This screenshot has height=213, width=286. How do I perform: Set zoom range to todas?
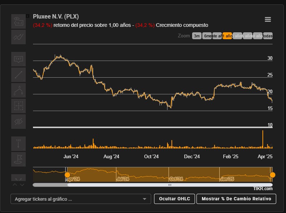click(268, 36)
